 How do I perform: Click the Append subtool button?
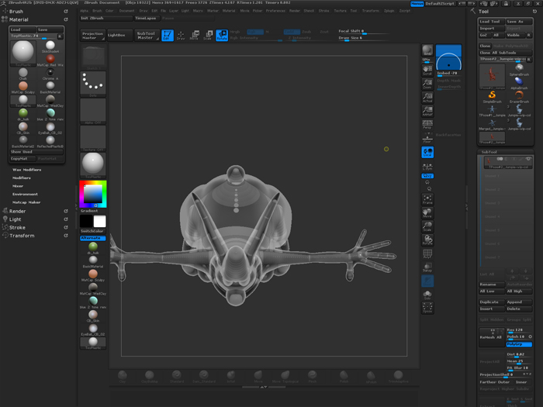(519, 302)
